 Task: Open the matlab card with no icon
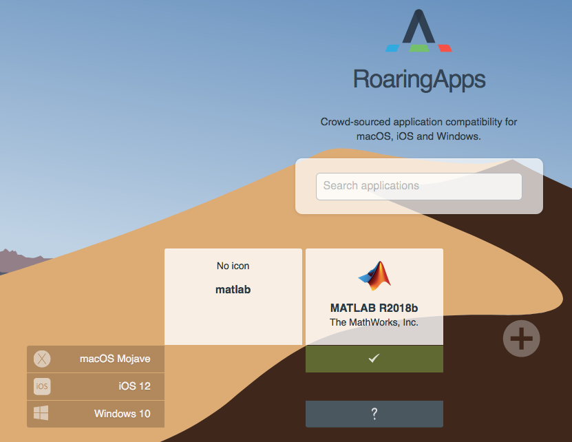pyautogui.click(x=233, y=297)
